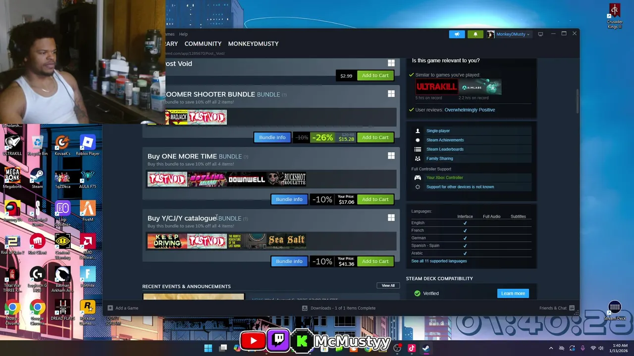
Task: Click View All for recent events
Action: (388, 286)
